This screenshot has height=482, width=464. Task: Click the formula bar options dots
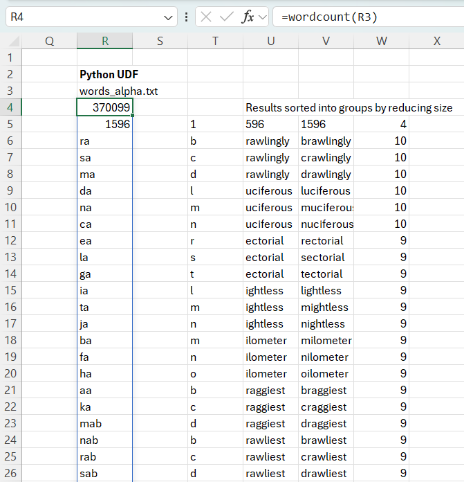pyautogui.click(x=186, y=17)
